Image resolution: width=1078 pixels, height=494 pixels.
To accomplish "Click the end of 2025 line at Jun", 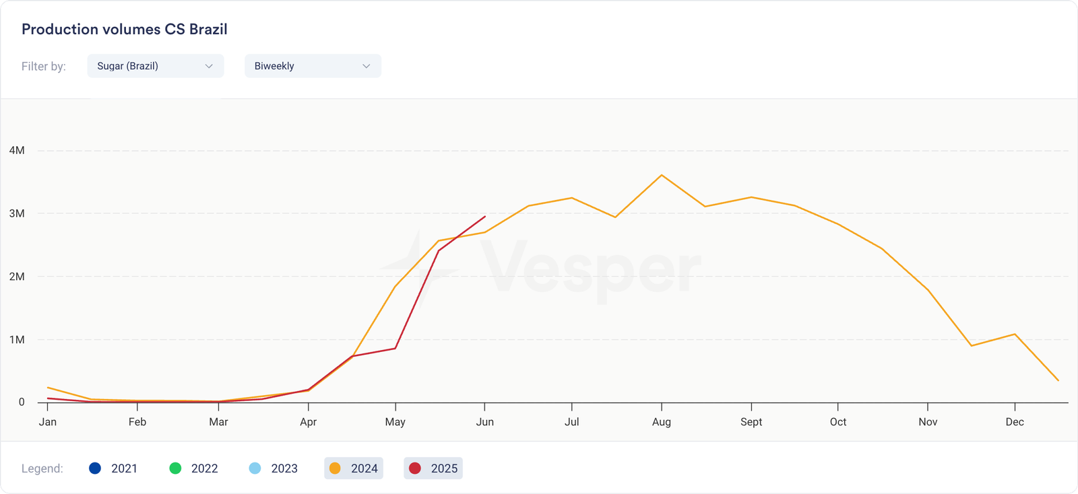I will click(485, 217).
